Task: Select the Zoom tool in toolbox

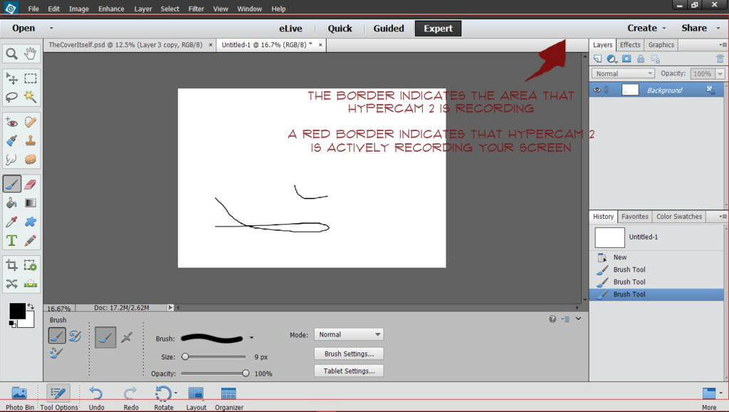Action: coord(11,53)
